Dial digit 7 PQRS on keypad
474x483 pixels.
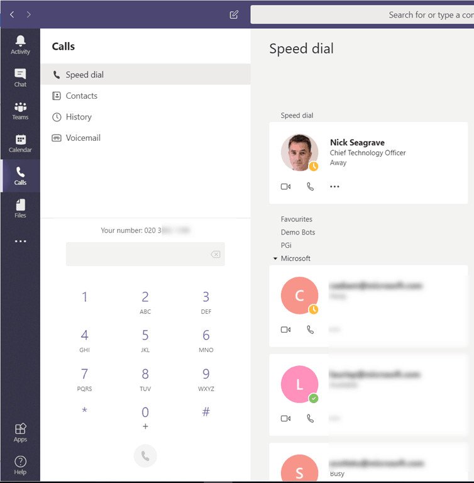84,379
